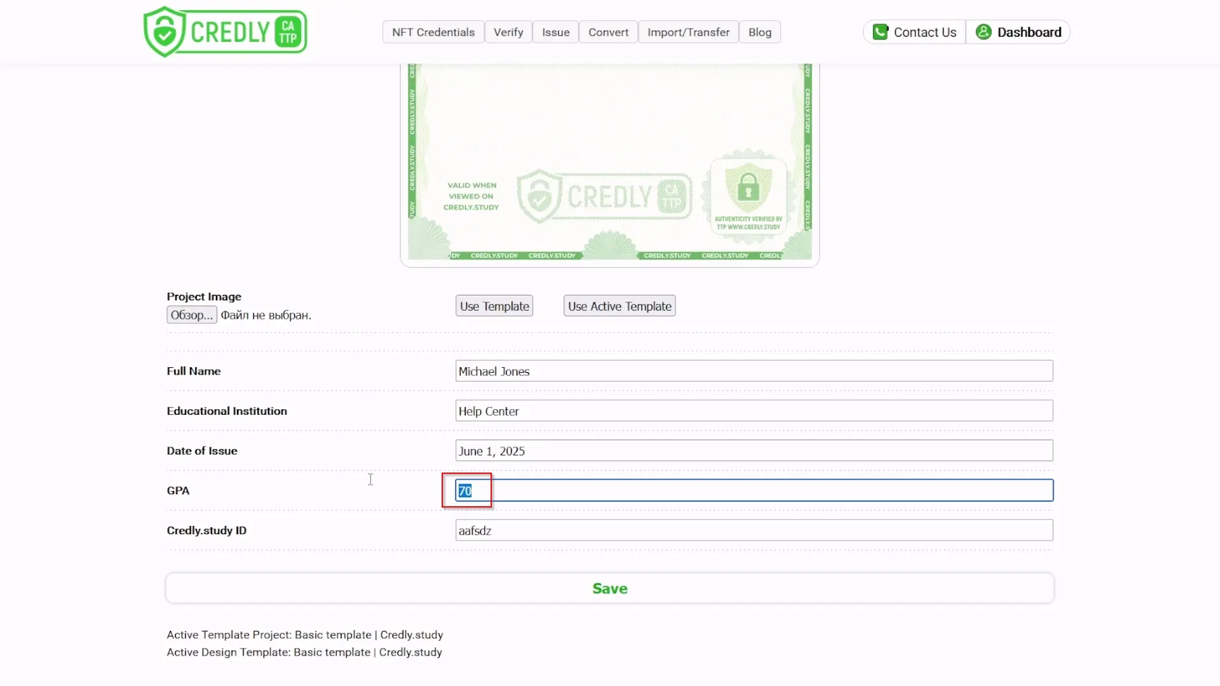Screen dimensions: 1220x686
Task: Click the 'Active Template Project: Basic template' text
Action: point(269,635)
